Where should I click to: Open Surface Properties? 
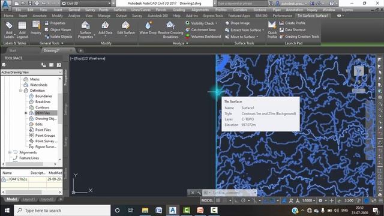(85, 29)
